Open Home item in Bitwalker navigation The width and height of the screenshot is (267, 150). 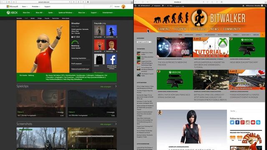coord(180,35)
